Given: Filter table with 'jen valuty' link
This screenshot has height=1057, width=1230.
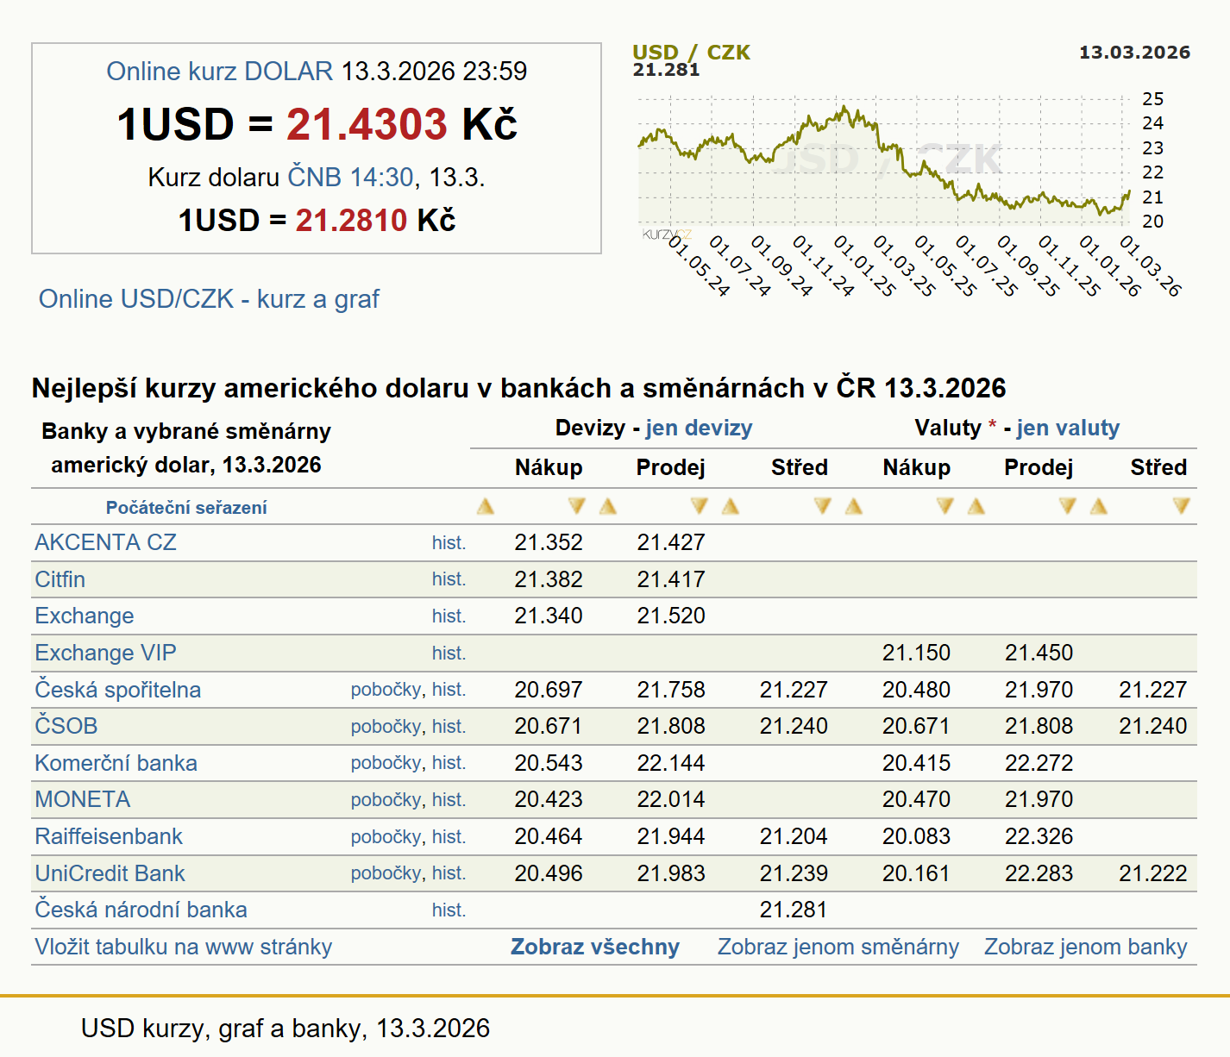Looking at the screenshot, I should pos(1068,428).
